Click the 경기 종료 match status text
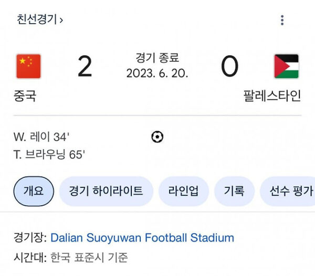The width and height of the screenshot is (315, 276). pyautogui.click(x=157, y=58)
